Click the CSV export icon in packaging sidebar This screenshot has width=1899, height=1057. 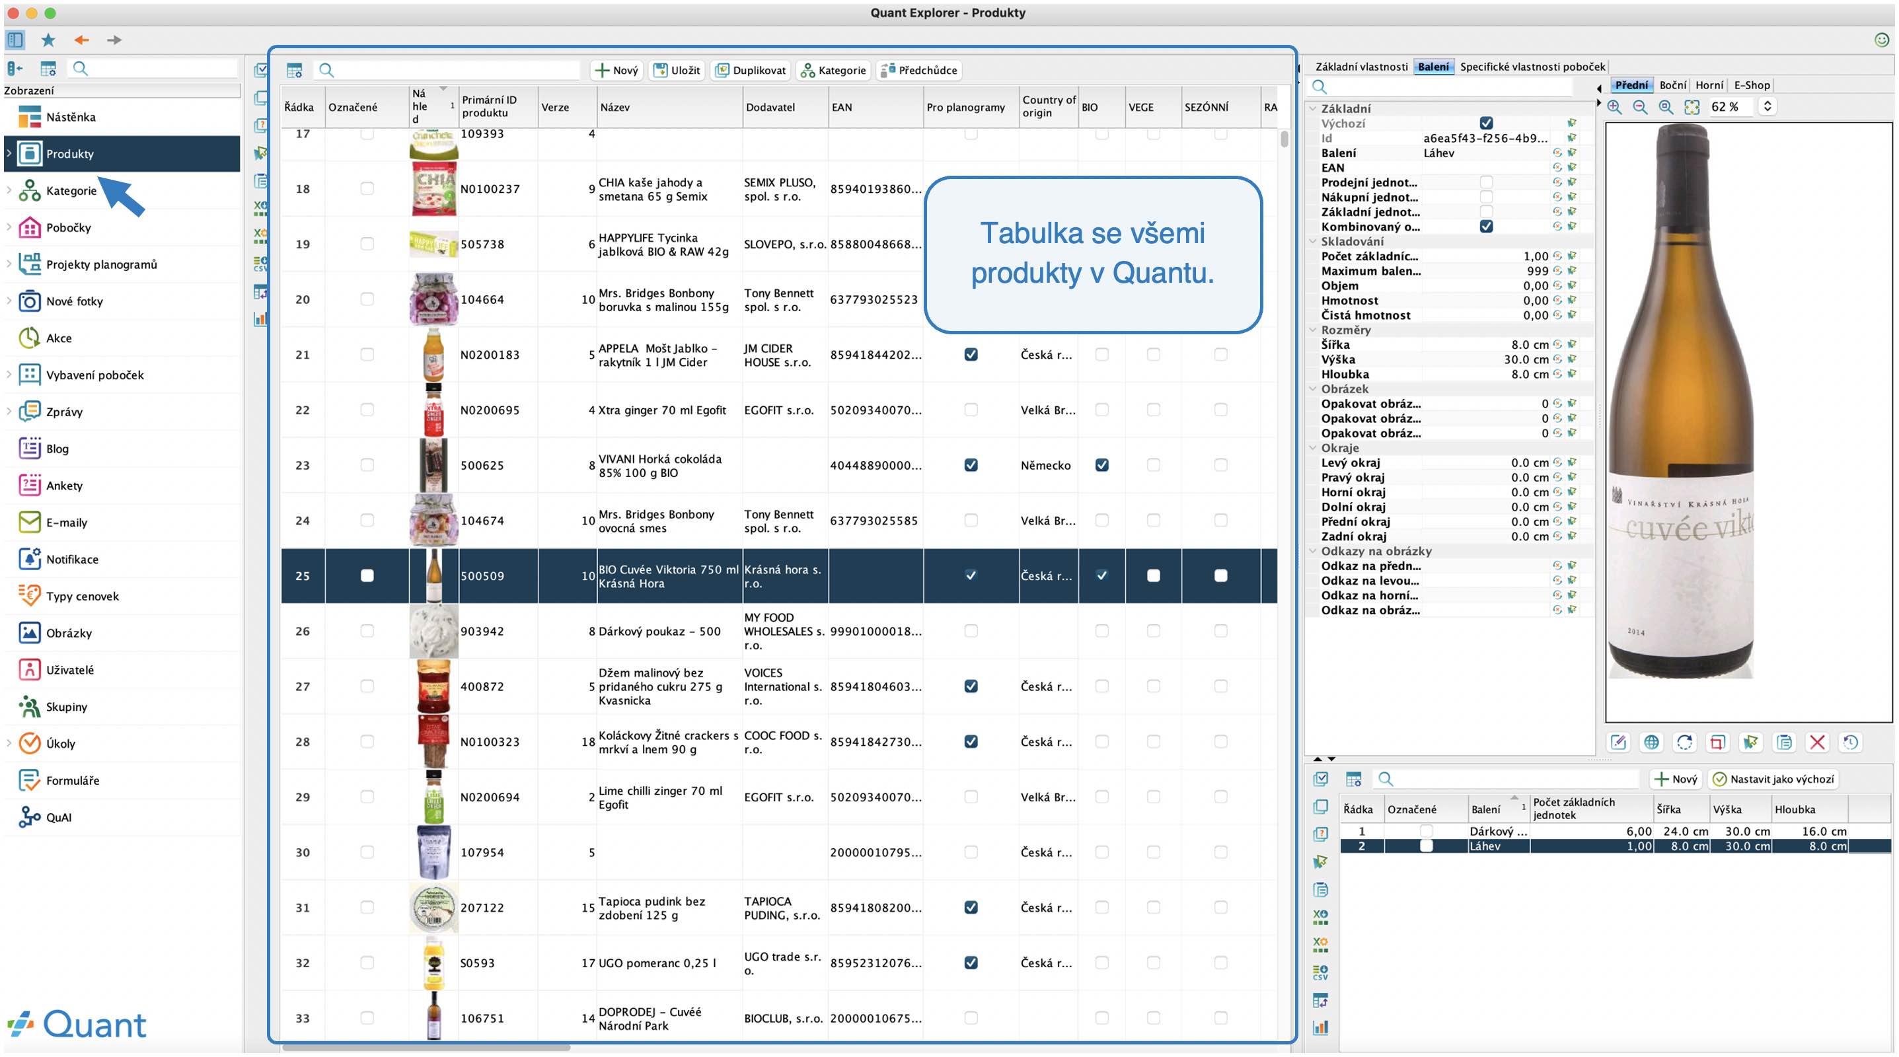1320,973
